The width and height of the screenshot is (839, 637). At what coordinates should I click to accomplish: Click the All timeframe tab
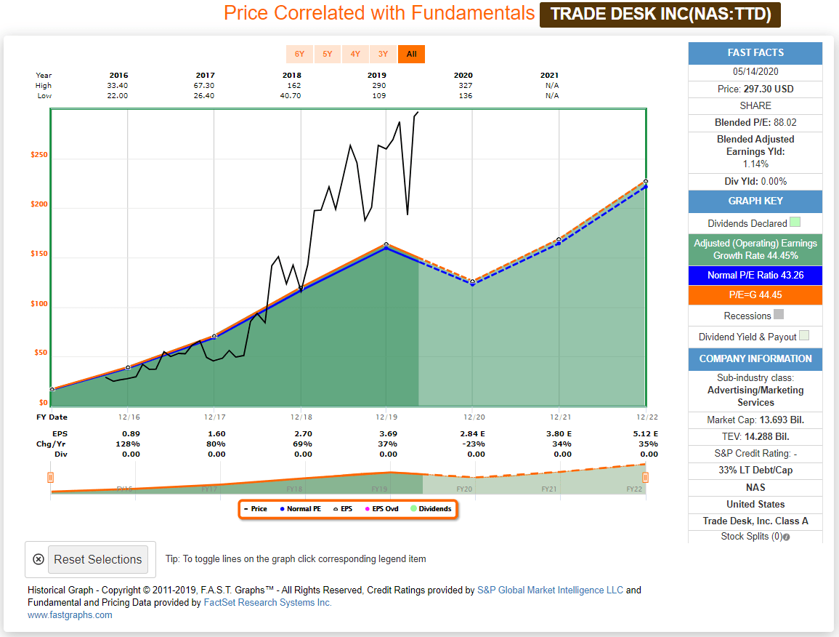[x=410, y=54]
